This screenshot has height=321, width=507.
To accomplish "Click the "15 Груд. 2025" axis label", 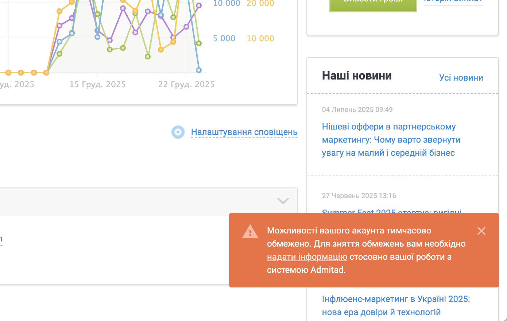I will 97,85.
